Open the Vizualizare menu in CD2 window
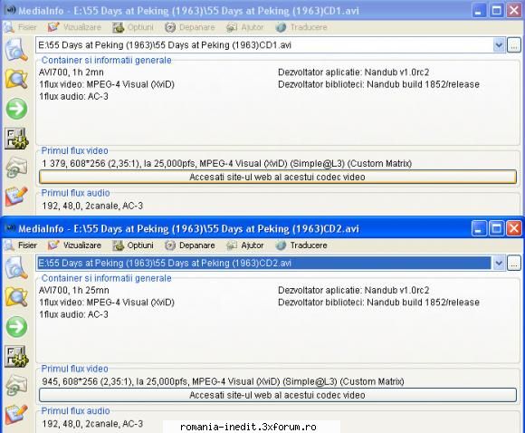Screen dimensions: 525x433 [74, 245]
